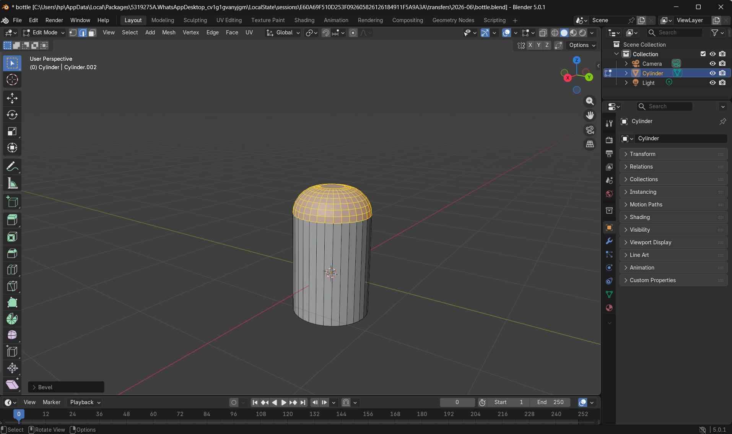Screen dimensions: 732x434
Task: Click frame 120 on the timeline
Action: (x=288, y=414)
